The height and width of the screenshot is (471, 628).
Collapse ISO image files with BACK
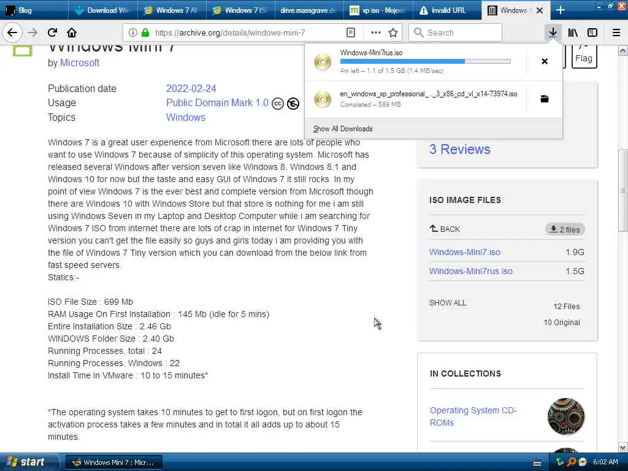pos(445,229)
